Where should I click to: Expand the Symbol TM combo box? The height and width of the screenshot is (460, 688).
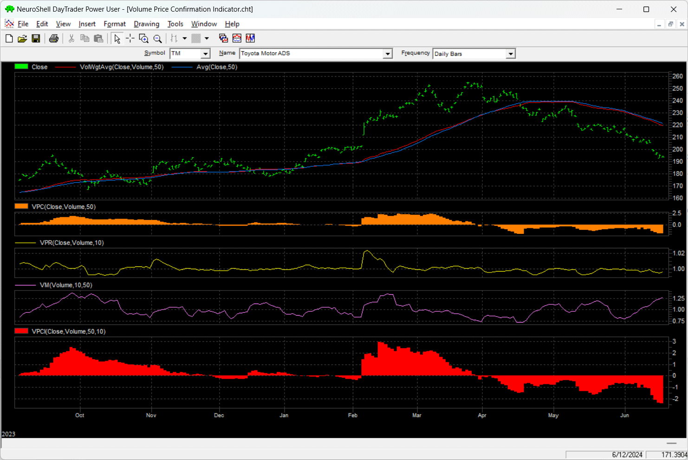206,54
